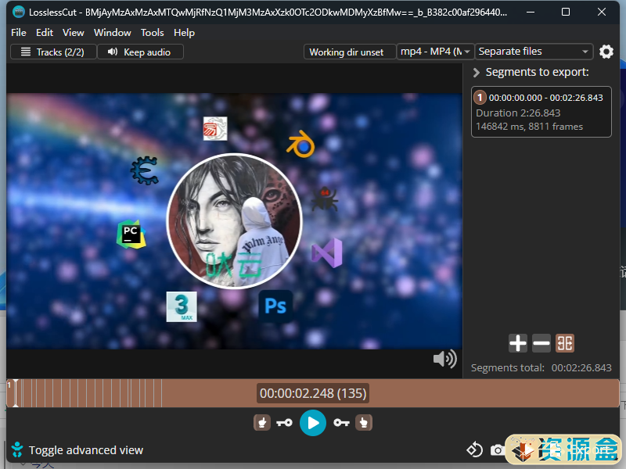Click the video preview area
Viewport: 626px width, 469px height.
point(234,221)
